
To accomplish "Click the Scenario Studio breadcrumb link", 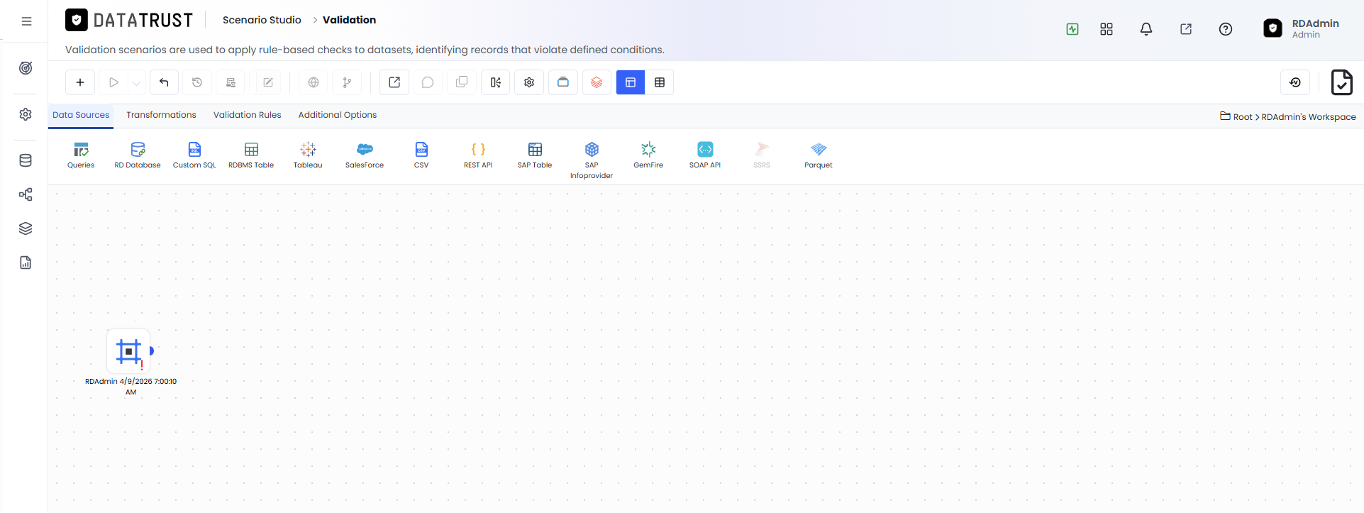I will (x=262, y=20).
